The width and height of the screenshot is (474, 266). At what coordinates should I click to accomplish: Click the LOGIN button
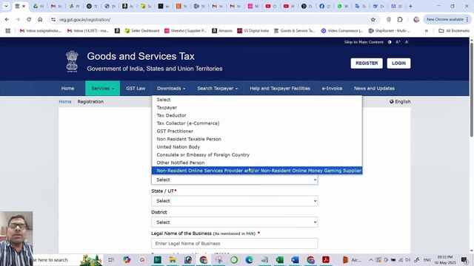[398, 64]
